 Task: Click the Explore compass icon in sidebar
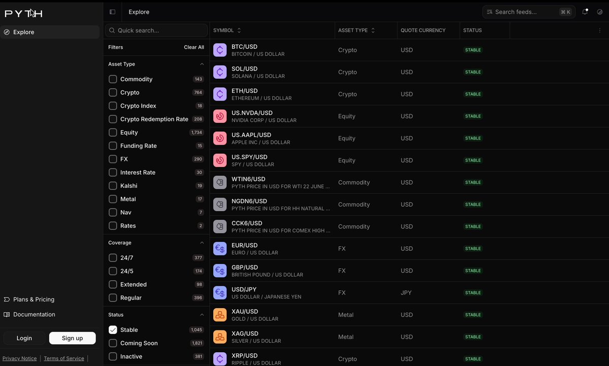point(7,32)
